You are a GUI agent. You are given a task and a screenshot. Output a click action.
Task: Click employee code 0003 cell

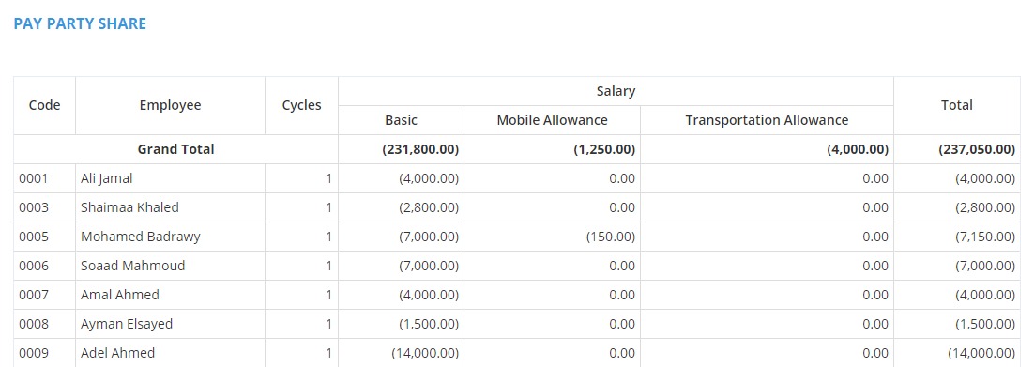(45, 207)
